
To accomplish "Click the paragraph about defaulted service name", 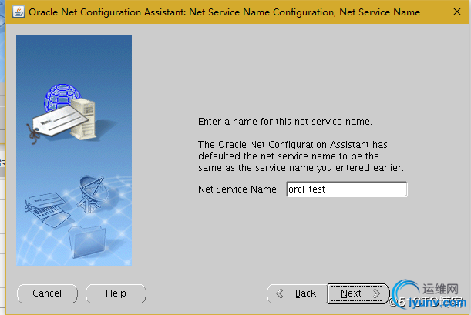I will [x=301, y=156].
